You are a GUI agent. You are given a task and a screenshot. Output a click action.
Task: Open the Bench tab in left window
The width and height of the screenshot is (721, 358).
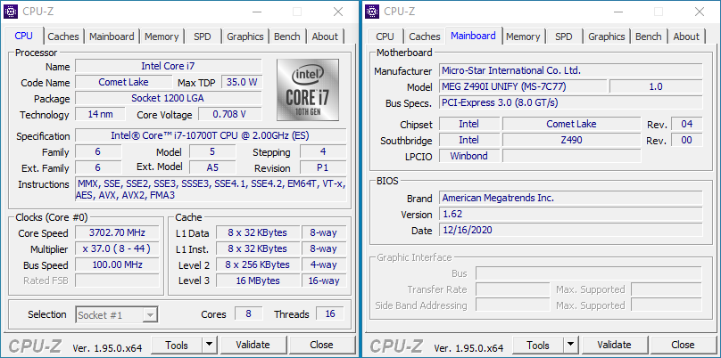(x=287, y=37)
